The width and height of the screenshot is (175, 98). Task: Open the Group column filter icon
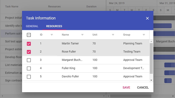tap(144, 35)
